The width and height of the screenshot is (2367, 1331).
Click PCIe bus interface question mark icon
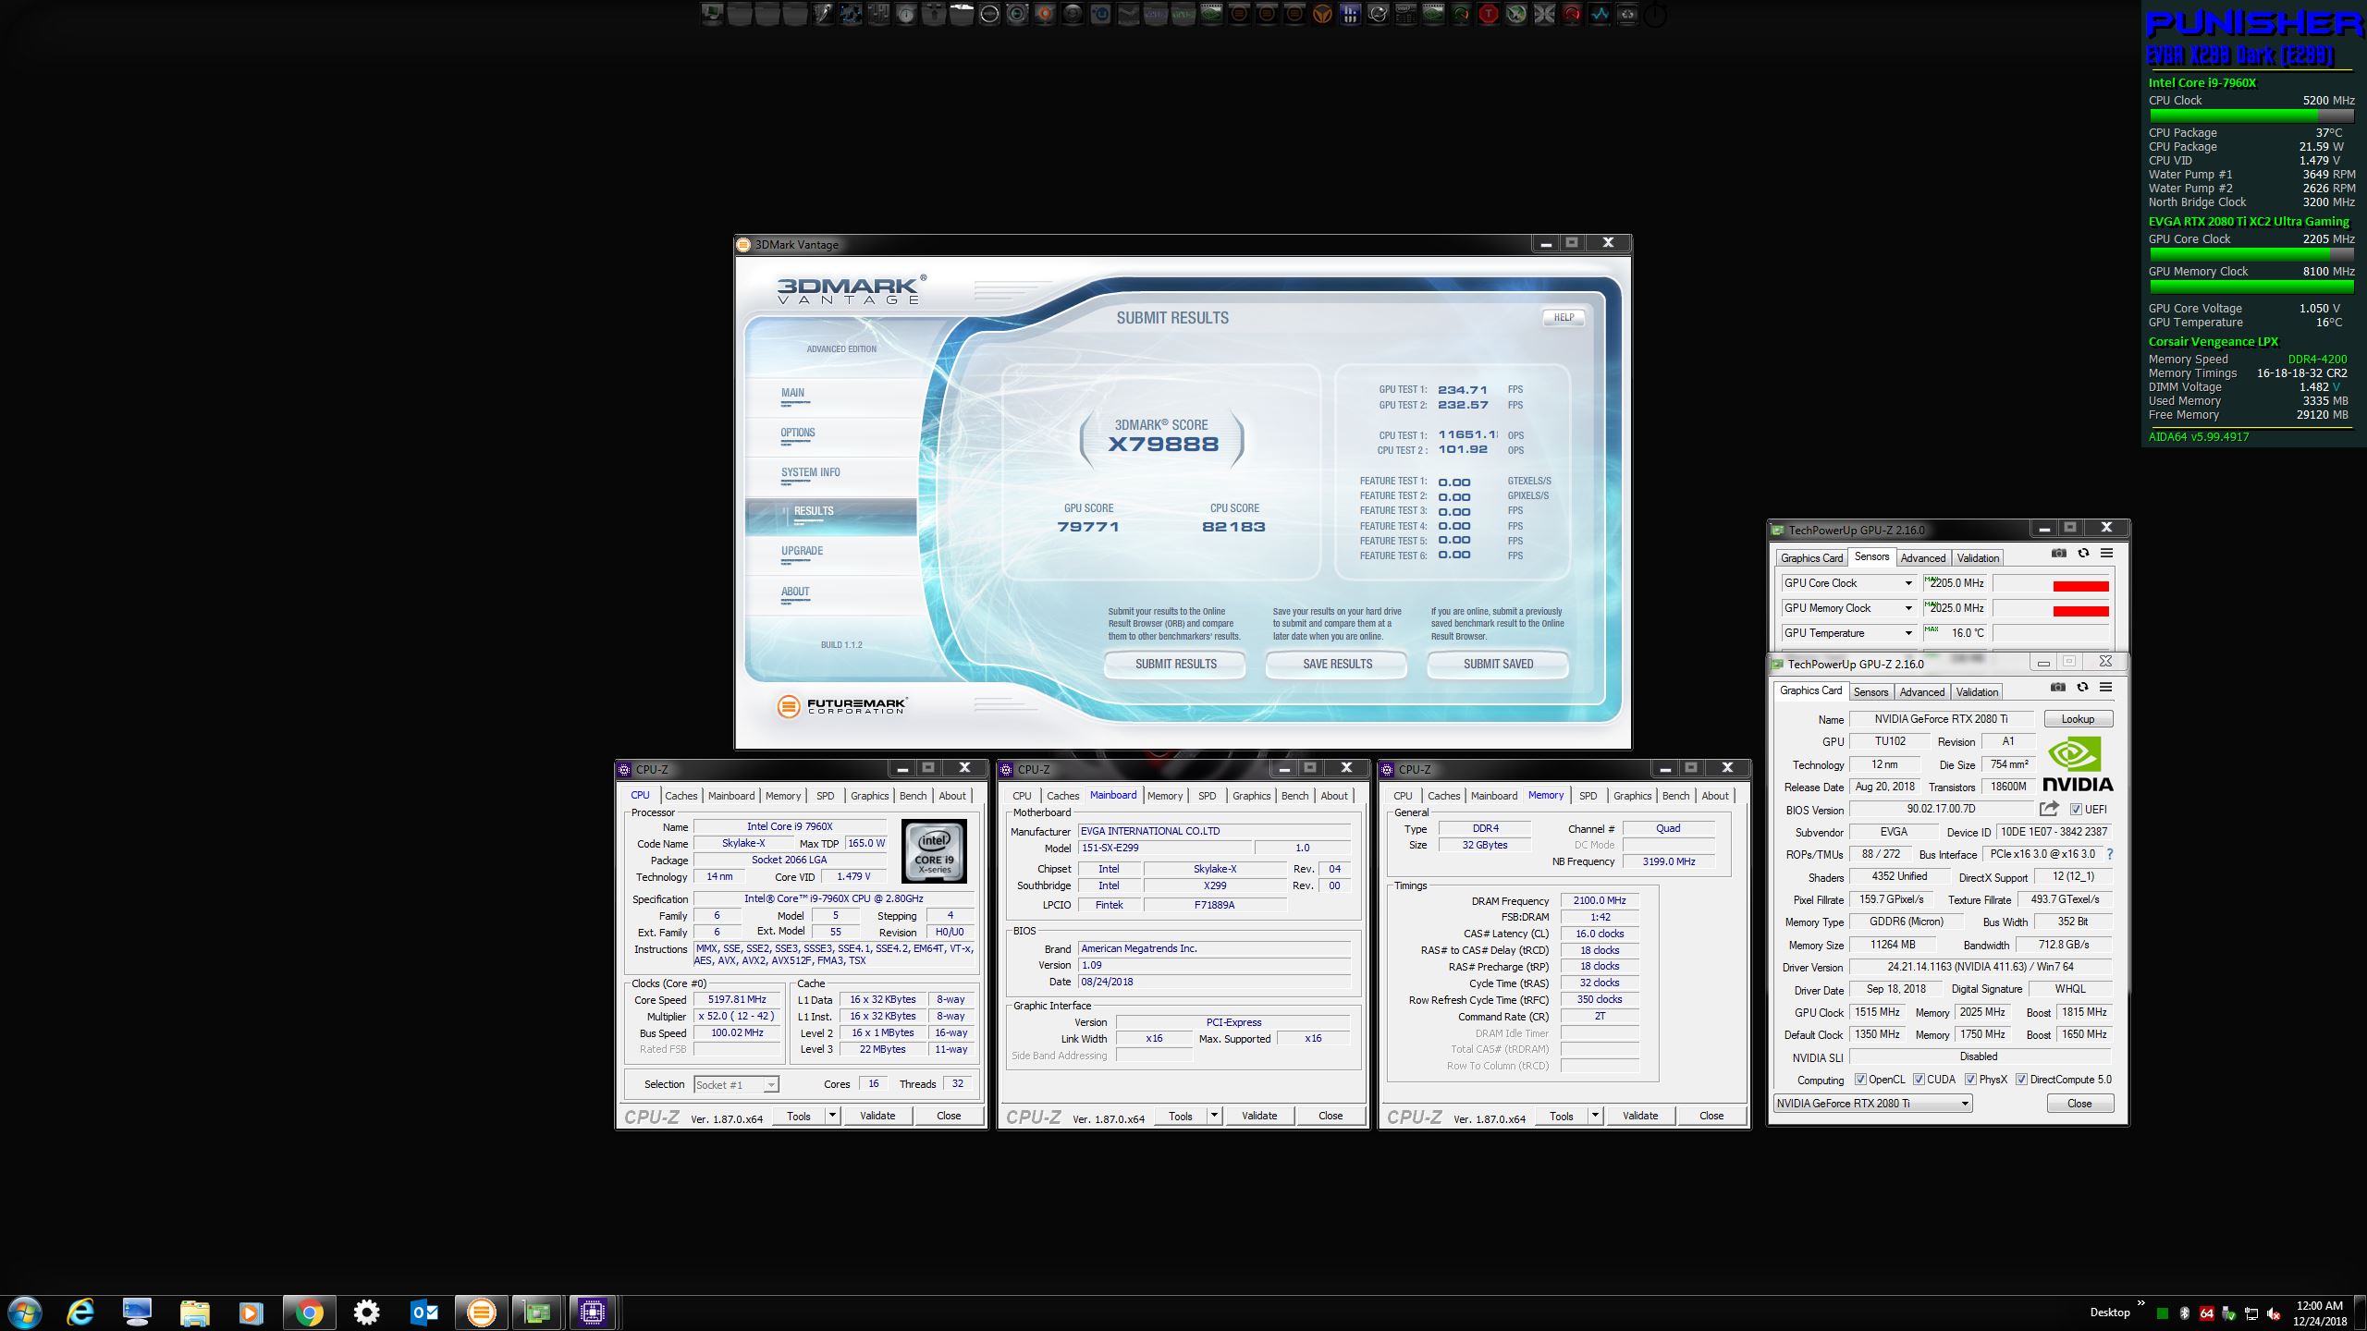[x=2109, y=854]
